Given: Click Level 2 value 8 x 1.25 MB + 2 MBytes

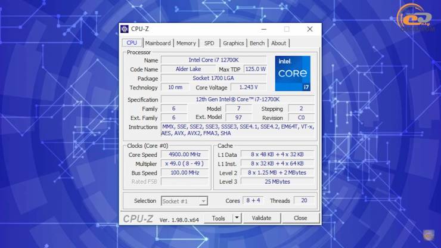Looking at the screenshot, I should 277,172.
